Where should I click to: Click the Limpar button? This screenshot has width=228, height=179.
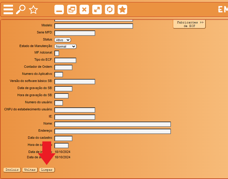47,170
